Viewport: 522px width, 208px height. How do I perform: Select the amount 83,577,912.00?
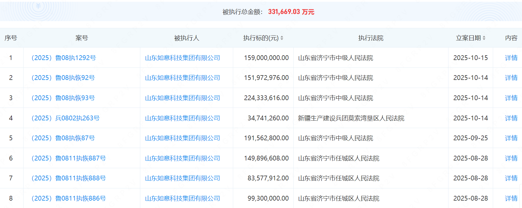coord(268,178)
